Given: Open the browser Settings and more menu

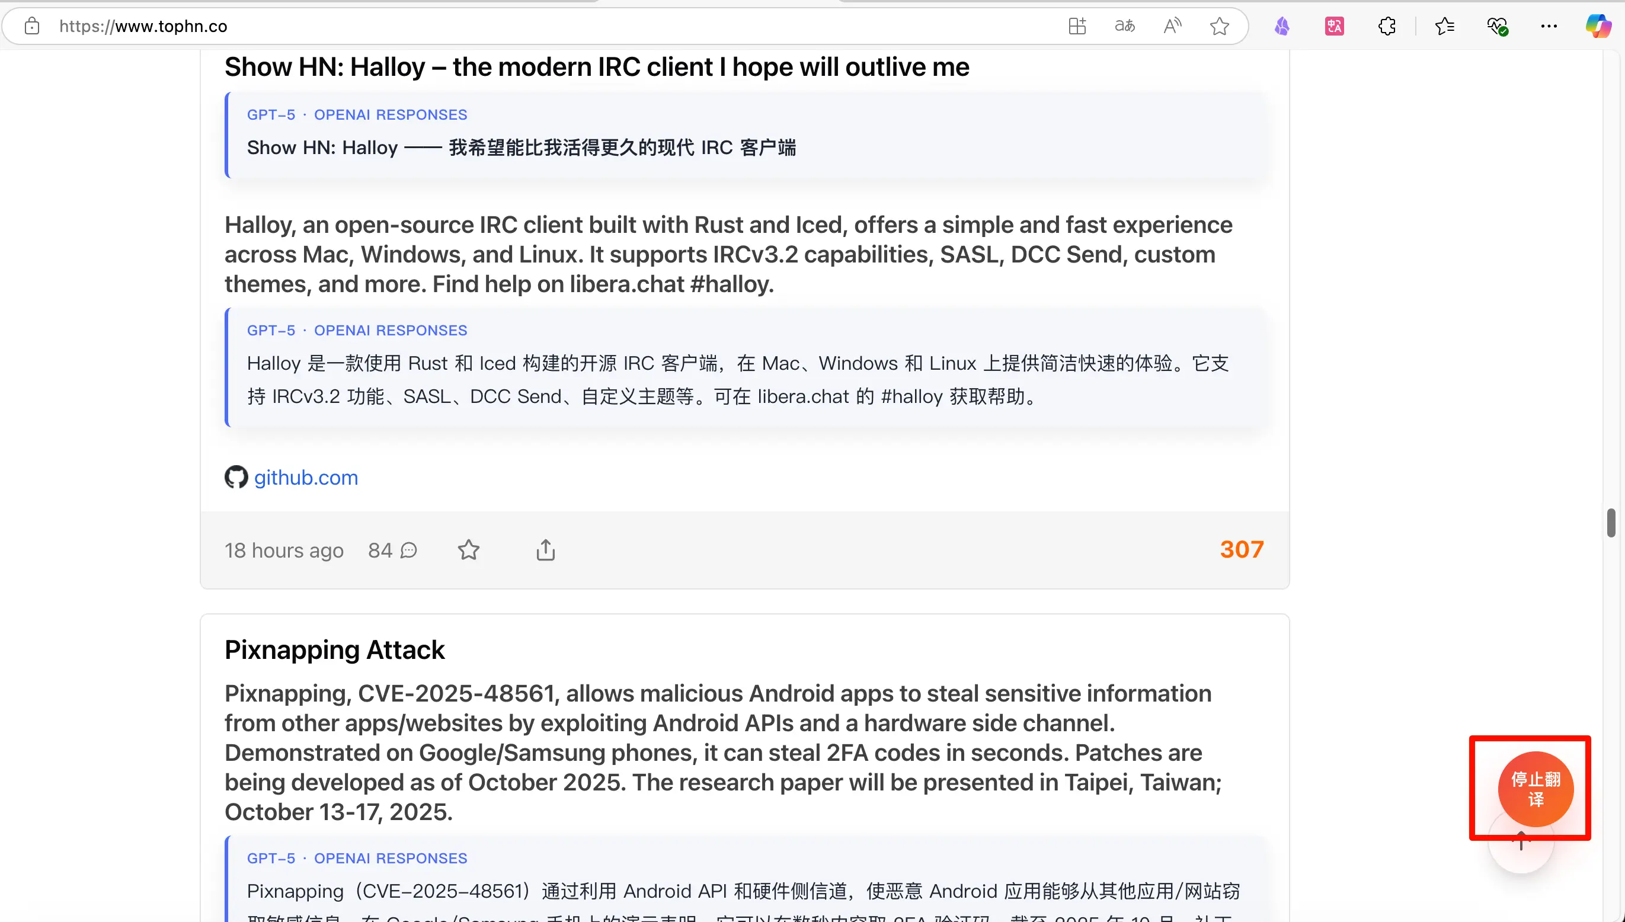Looking at the screenshot, I should (x=1549, y=26).
